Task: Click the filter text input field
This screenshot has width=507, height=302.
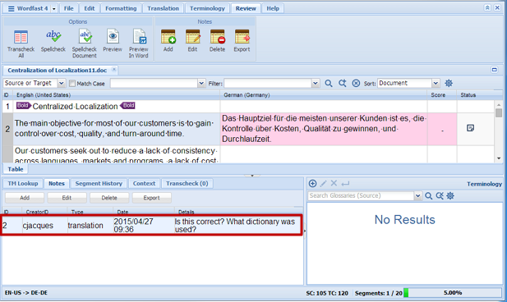Action: coord(268,84)
